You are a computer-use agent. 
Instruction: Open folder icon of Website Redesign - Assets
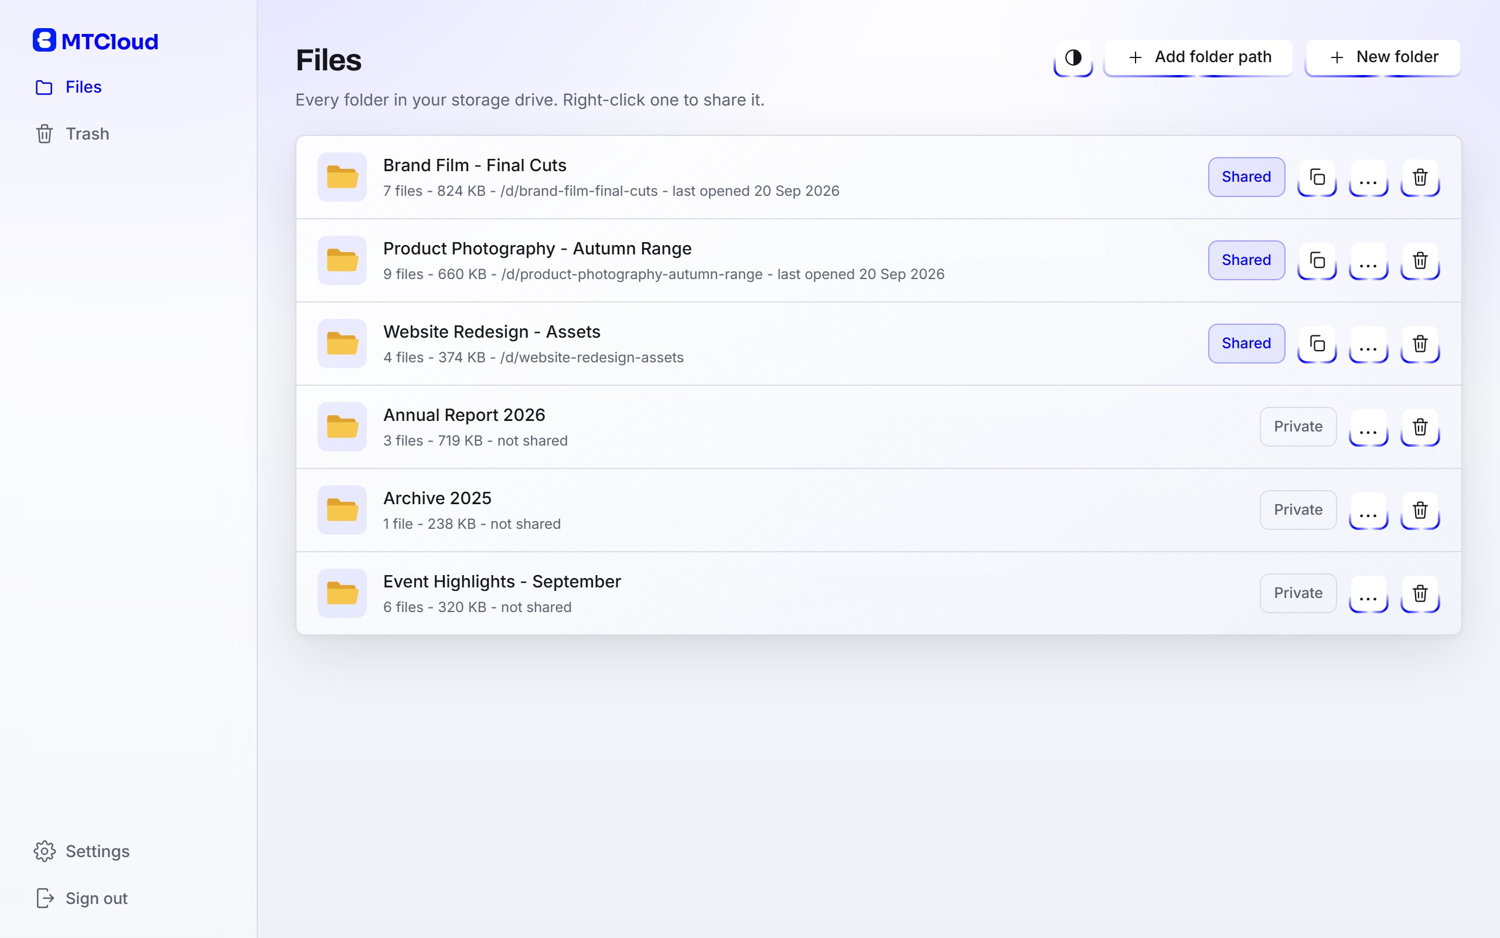pos(342,344)
